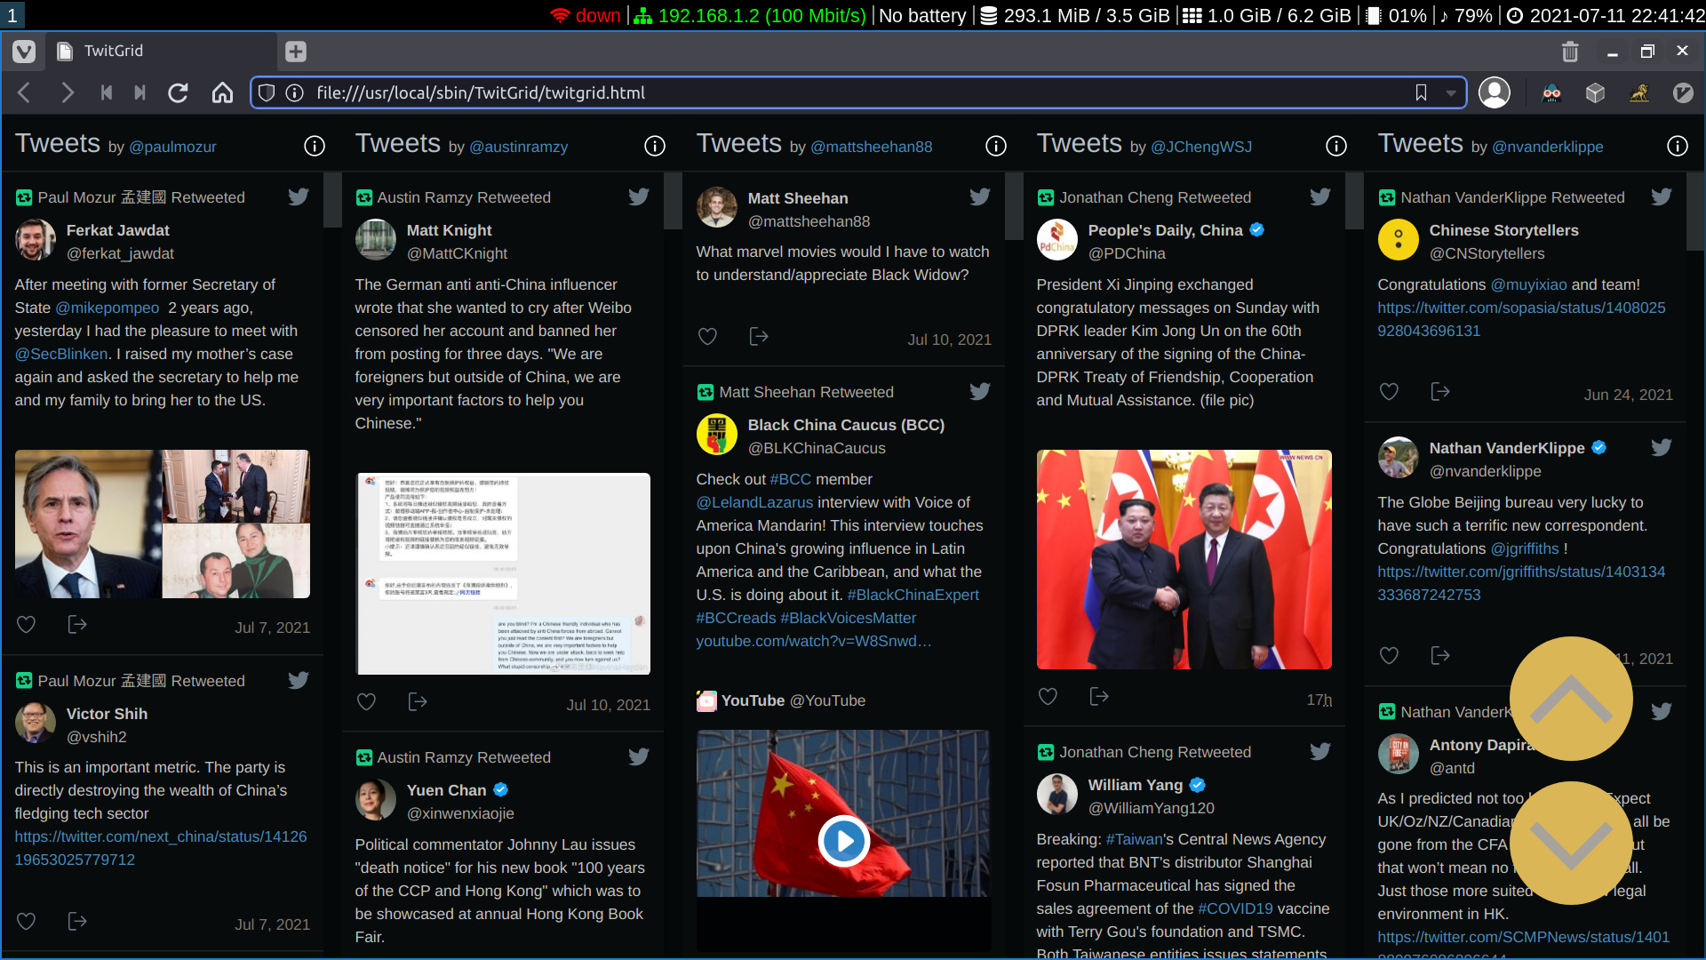The height and width of the screenshot is (960, 1706).
Task: Share the Ferkat Jawdat tweet
Action: coord(77,625)
